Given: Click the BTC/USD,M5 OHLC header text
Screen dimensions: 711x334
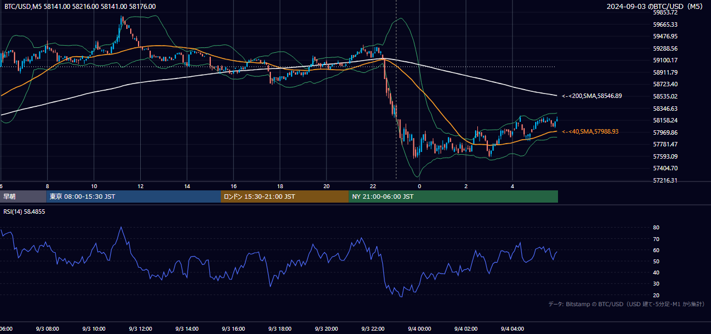Looking at the screenshot, I should (80, 7).
